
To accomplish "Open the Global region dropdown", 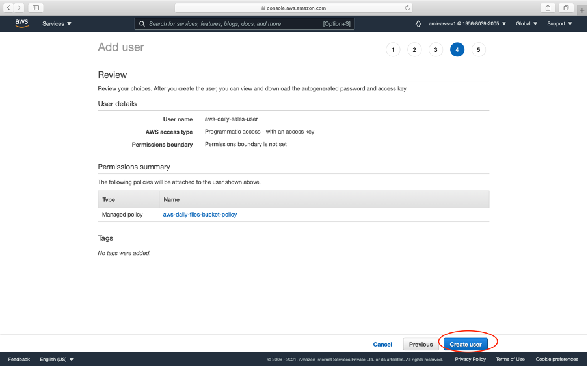I will pos(526,23).
